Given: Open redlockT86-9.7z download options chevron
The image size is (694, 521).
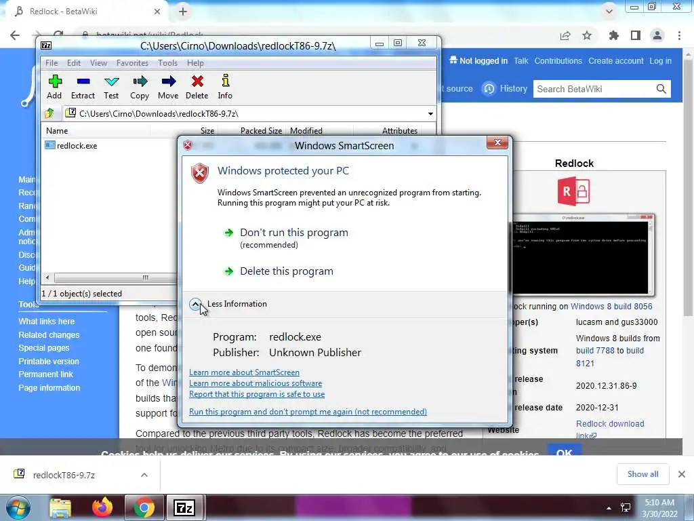Looking at the screenshot, I should click(144, 475).
